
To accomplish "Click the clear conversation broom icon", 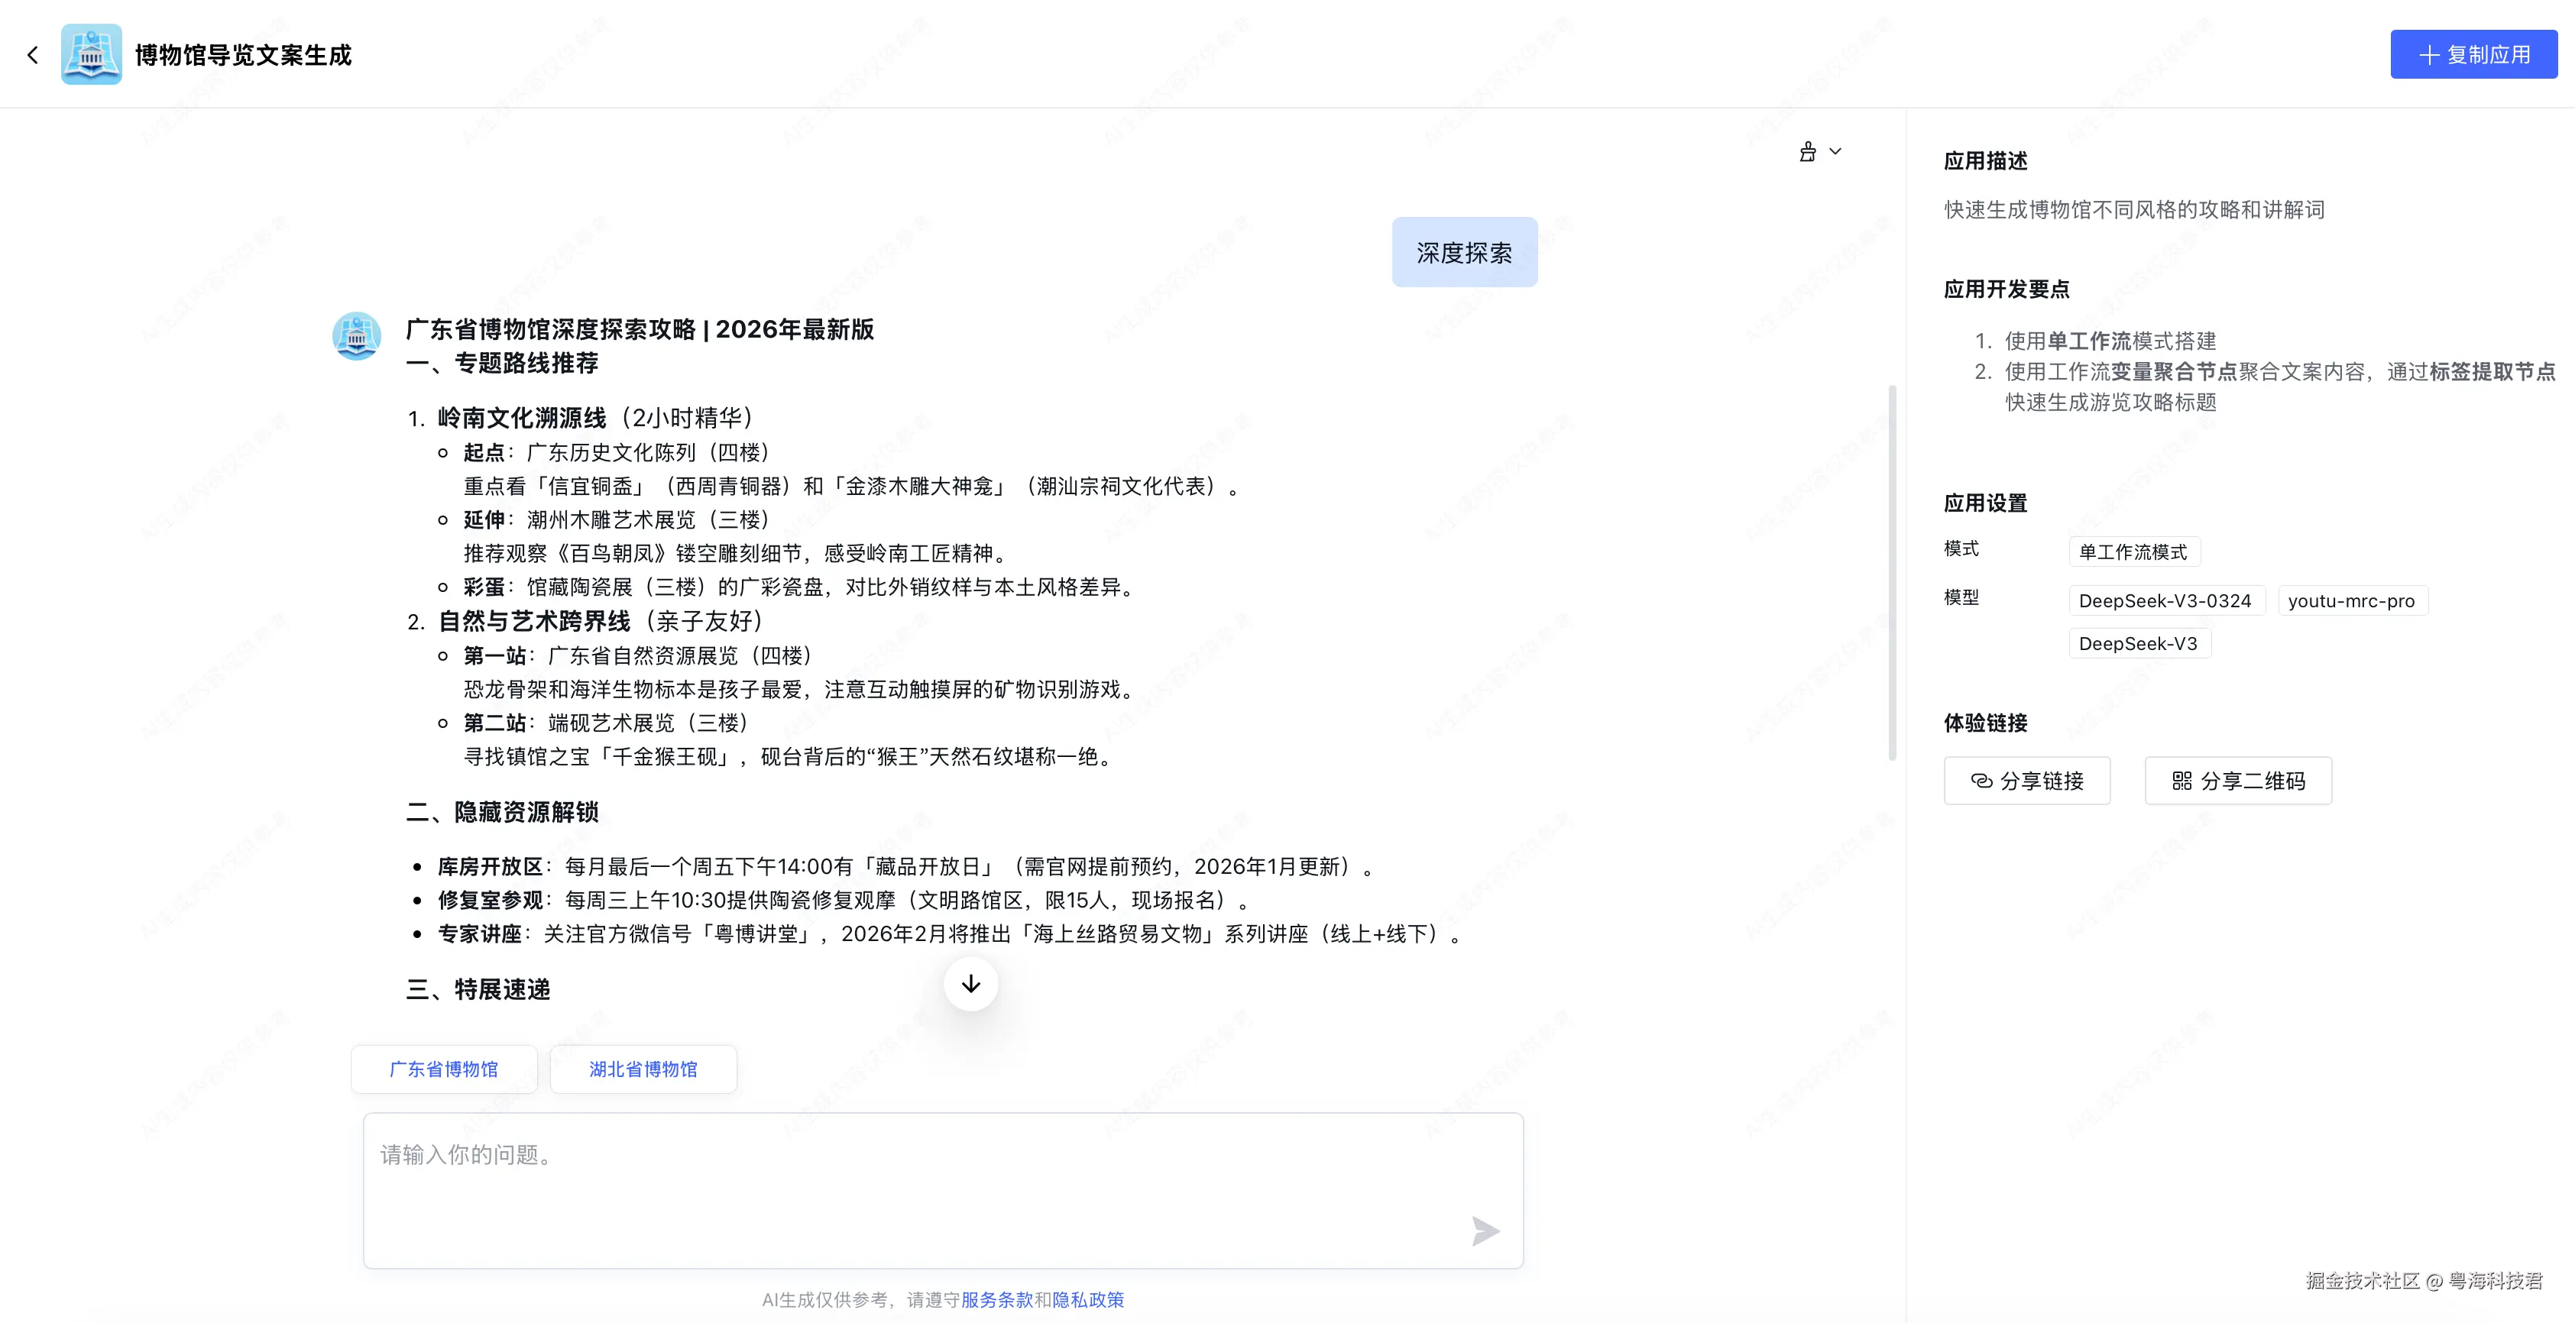I will pos(1807,152).
